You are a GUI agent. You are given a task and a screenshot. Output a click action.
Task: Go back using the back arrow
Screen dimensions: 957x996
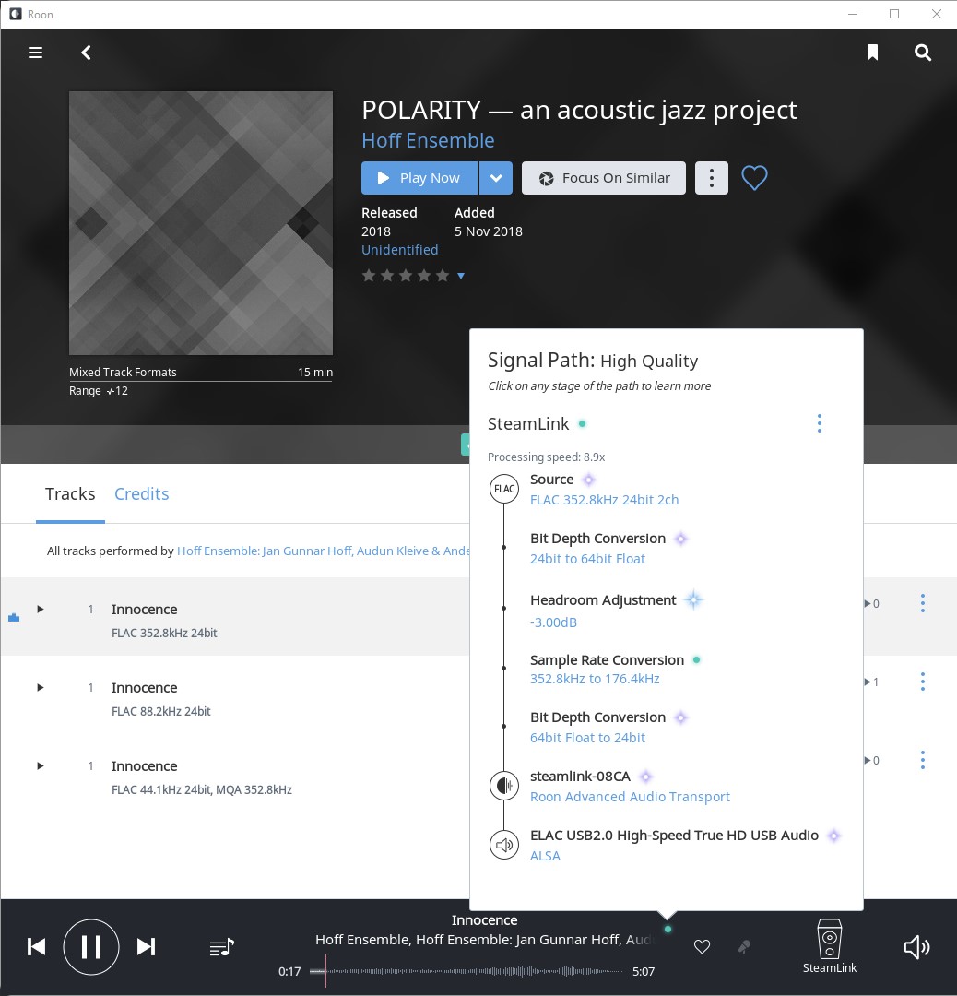coord(87,53)
